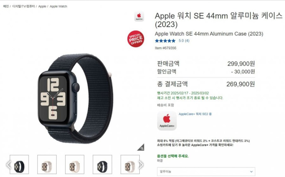
Task: Open the AppleCare+ 워치 SE2 용 link
Action: click(x=195, y=114)
